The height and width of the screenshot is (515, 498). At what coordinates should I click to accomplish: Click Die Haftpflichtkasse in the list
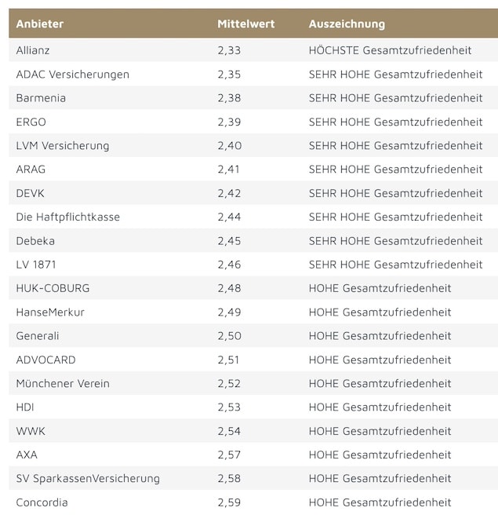68,217
